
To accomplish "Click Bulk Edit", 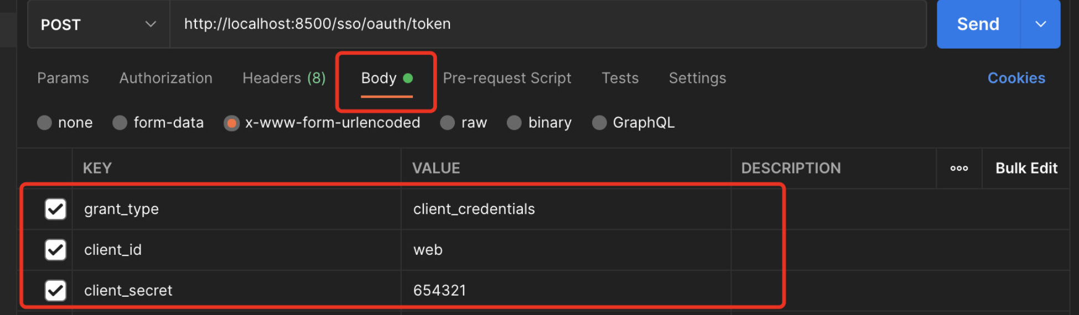I will click(x=1026, y=168).
